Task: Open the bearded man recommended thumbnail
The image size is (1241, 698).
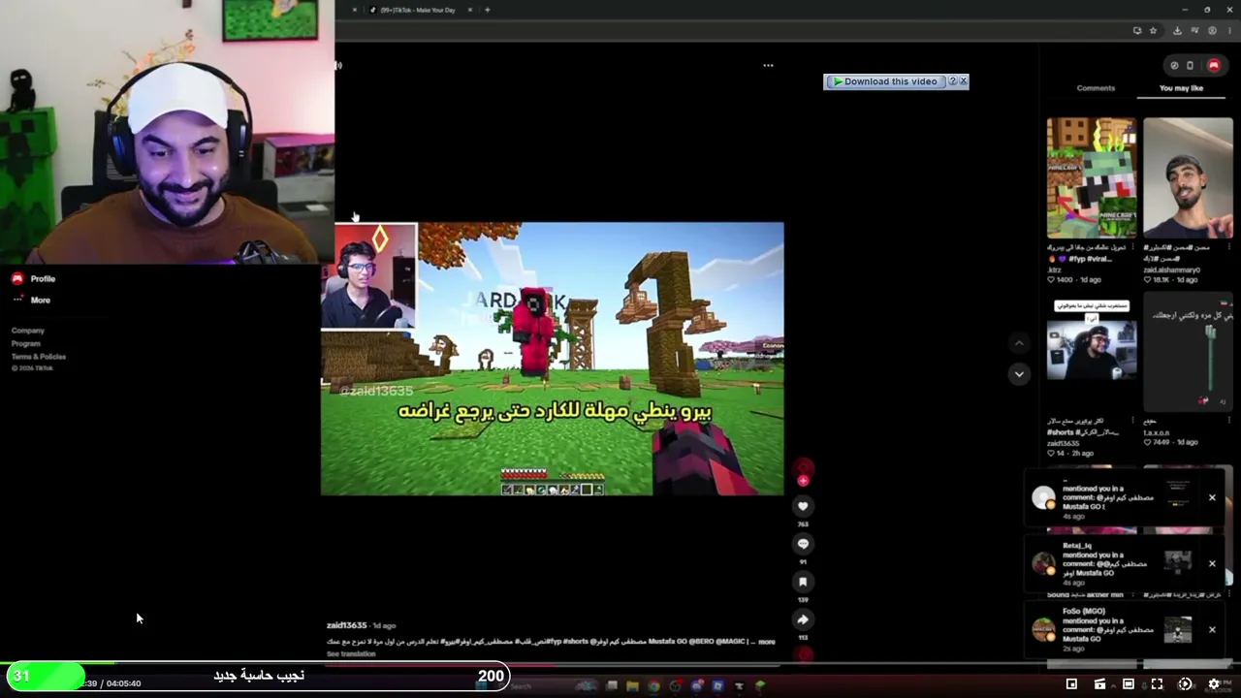Action: click(1188, 178)
